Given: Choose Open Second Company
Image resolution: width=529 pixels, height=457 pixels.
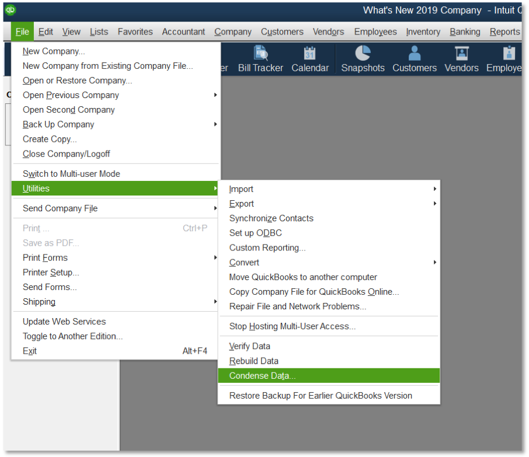Looking at the screenshot, I should click(116, 110).
